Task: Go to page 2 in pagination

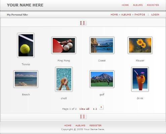Action: [x=96, y=109]
